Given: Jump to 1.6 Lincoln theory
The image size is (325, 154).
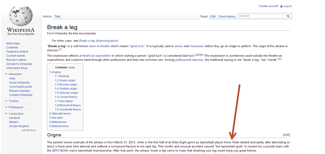Looking at the screenshot, I should pyautogui.click(x=66, y=97).
